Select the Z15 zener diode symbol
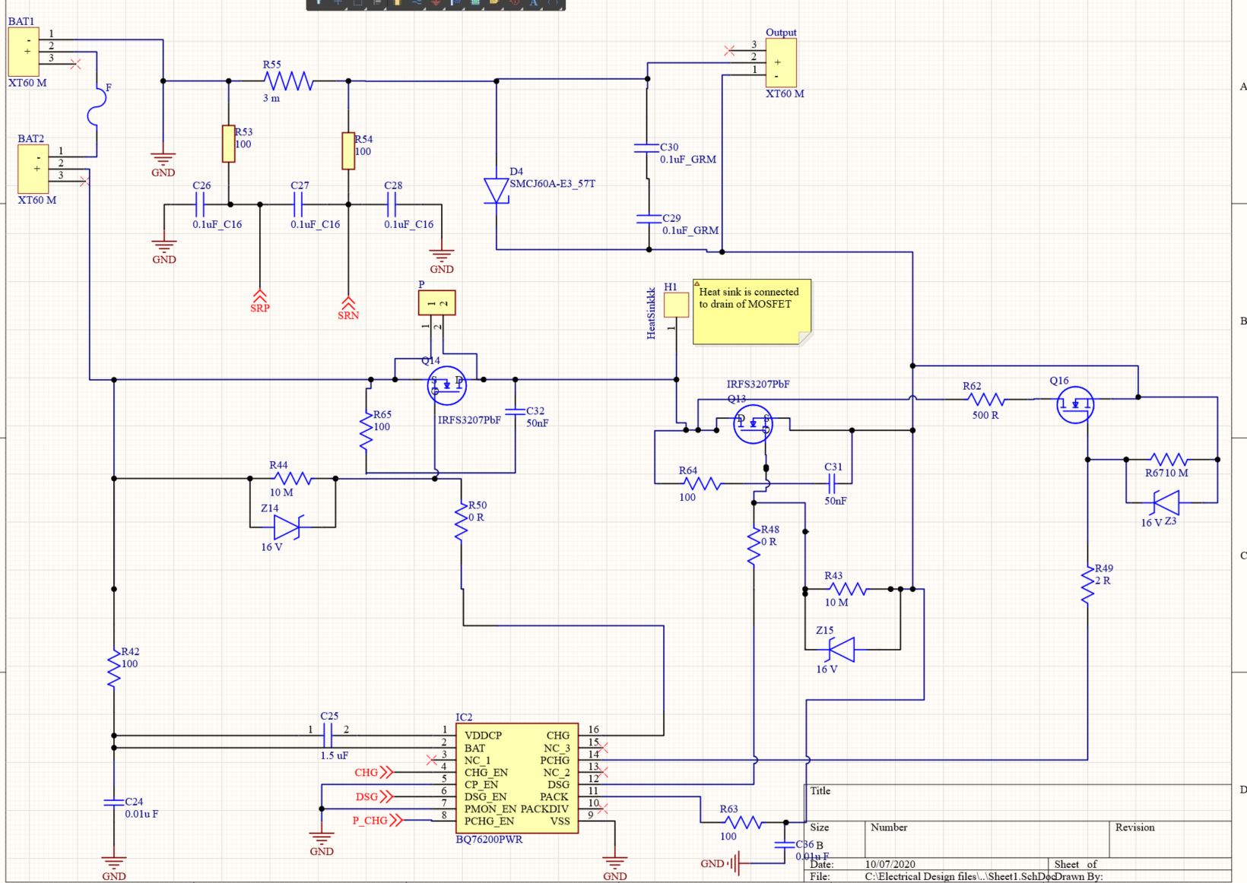The height and width of the screenshot is (883, 1247). pos(841,649)
